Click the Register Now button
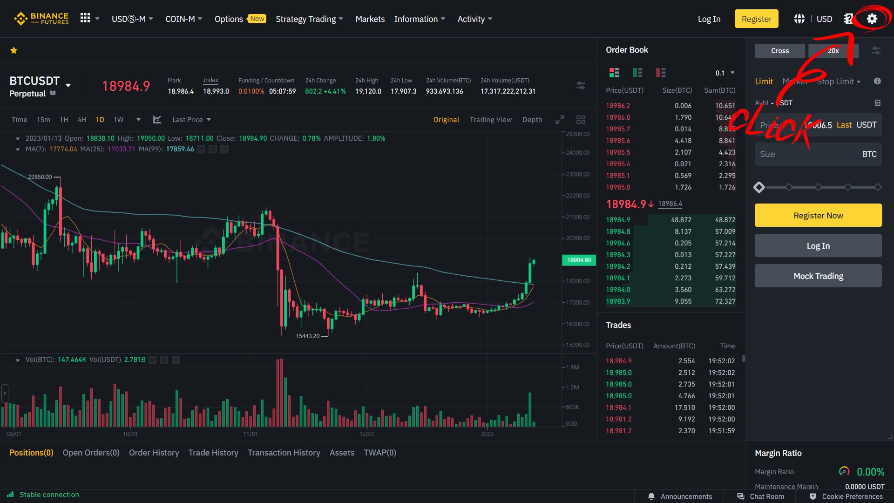The width and height of the screenshot is (894, 503). [818, 215]
